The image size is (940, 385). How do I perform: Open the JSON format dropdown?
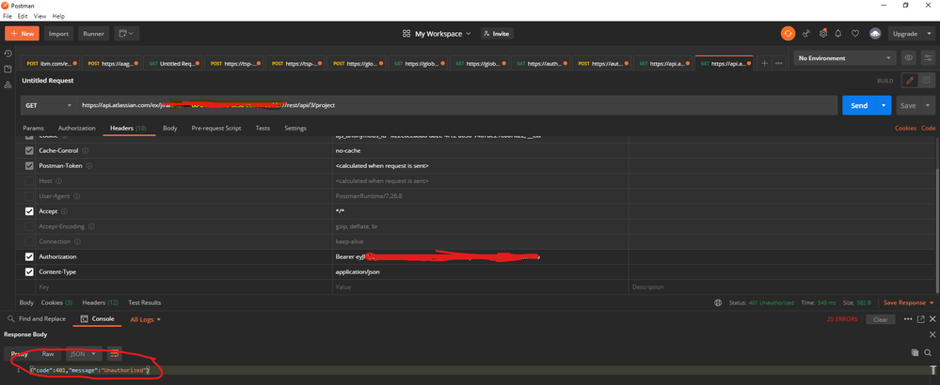[x=84, y=354]
